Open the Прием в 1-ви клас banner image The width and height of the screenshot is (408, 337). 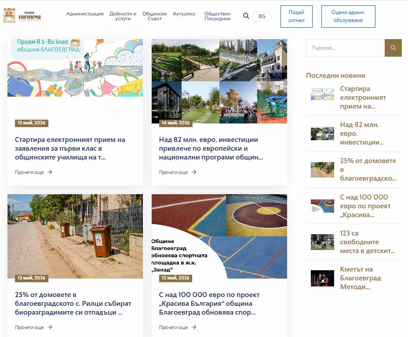[x=75, y=68]
